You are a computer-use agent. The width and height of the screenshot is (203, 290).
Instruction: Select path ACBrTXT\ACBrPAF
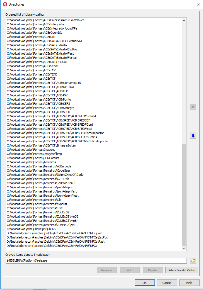coord(38,96)
